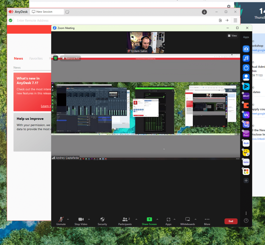Expand the Whiteboards options arrow
The height and width of the screenshot is (245, 265).
pos(195,219)
